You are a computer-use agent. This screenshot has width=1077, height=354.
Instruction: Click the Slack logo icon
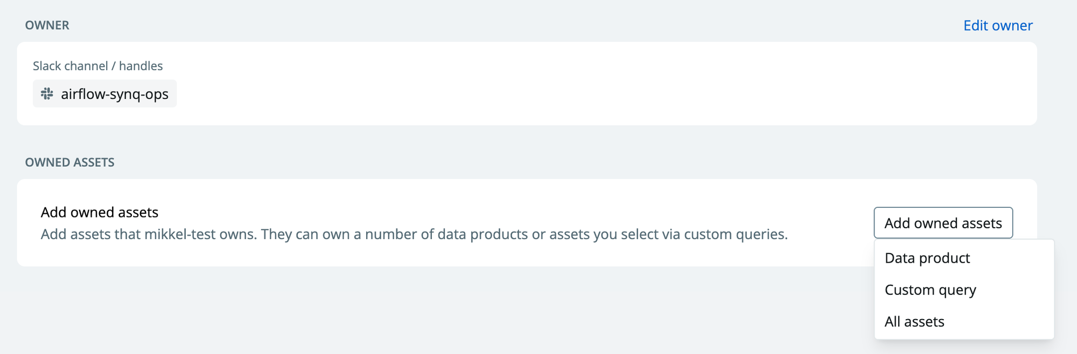pyautogui.click(x=47, y=94)
